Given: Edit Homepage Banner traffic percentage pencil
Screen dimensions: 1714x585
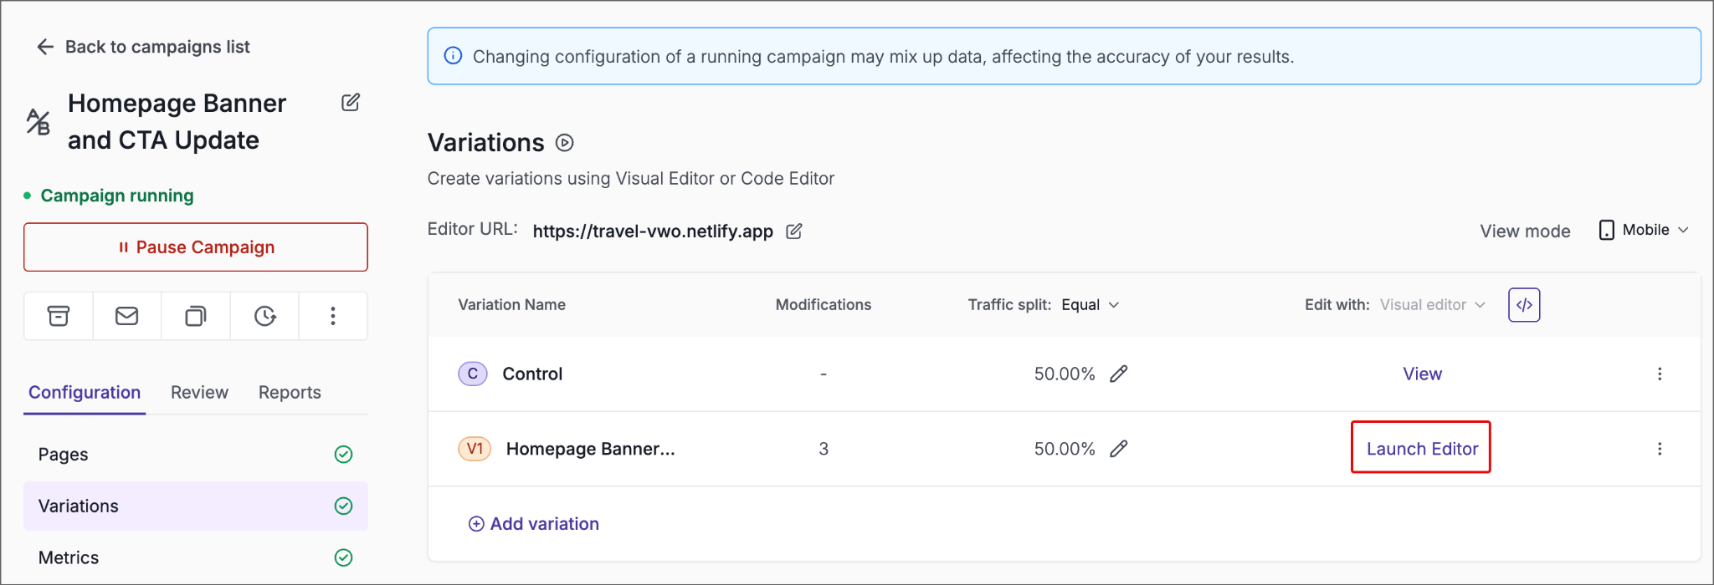Looking at the screenshot, I should point(1119,449).
